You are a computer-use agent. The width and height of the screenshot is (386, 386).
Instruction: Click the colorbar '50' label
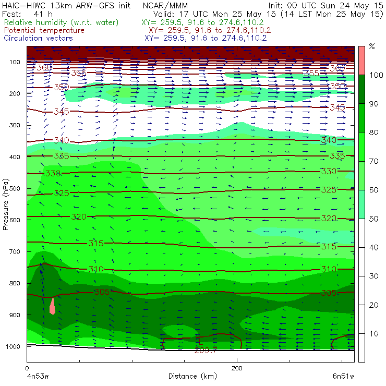tap(374, 219)
